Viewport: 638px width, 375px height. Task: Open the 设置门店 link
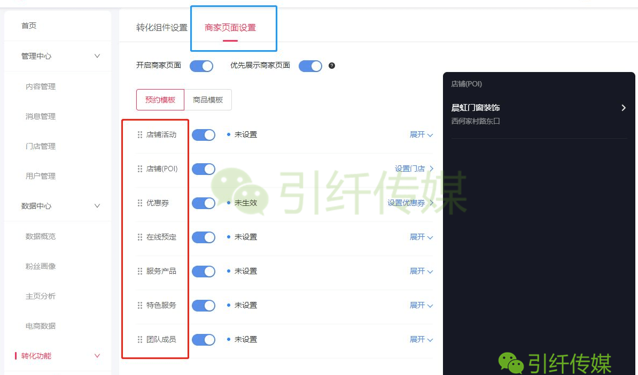[414, 169]
